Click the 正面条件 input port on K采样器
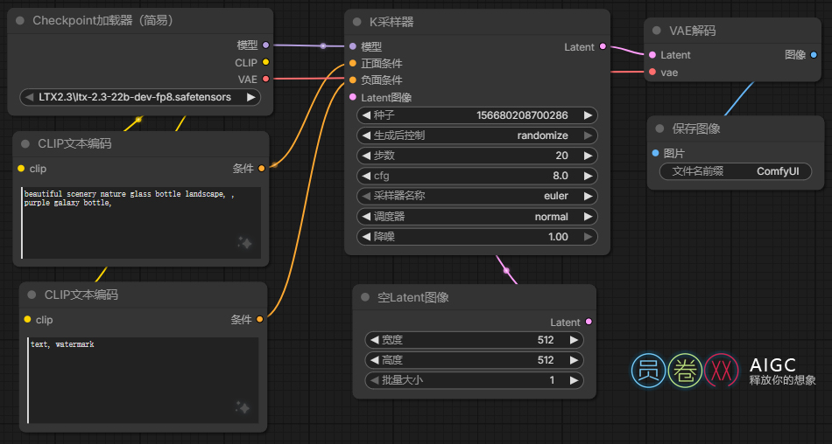Viewport: 832px width, 444px height. (x=353, y=64)
